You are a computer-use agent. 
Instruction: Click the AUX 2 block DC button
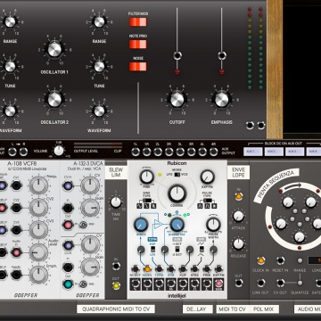pos(274,152)
